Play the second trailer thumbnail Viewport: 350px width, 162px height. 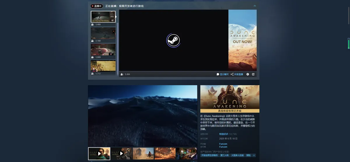tap(121, 154)
